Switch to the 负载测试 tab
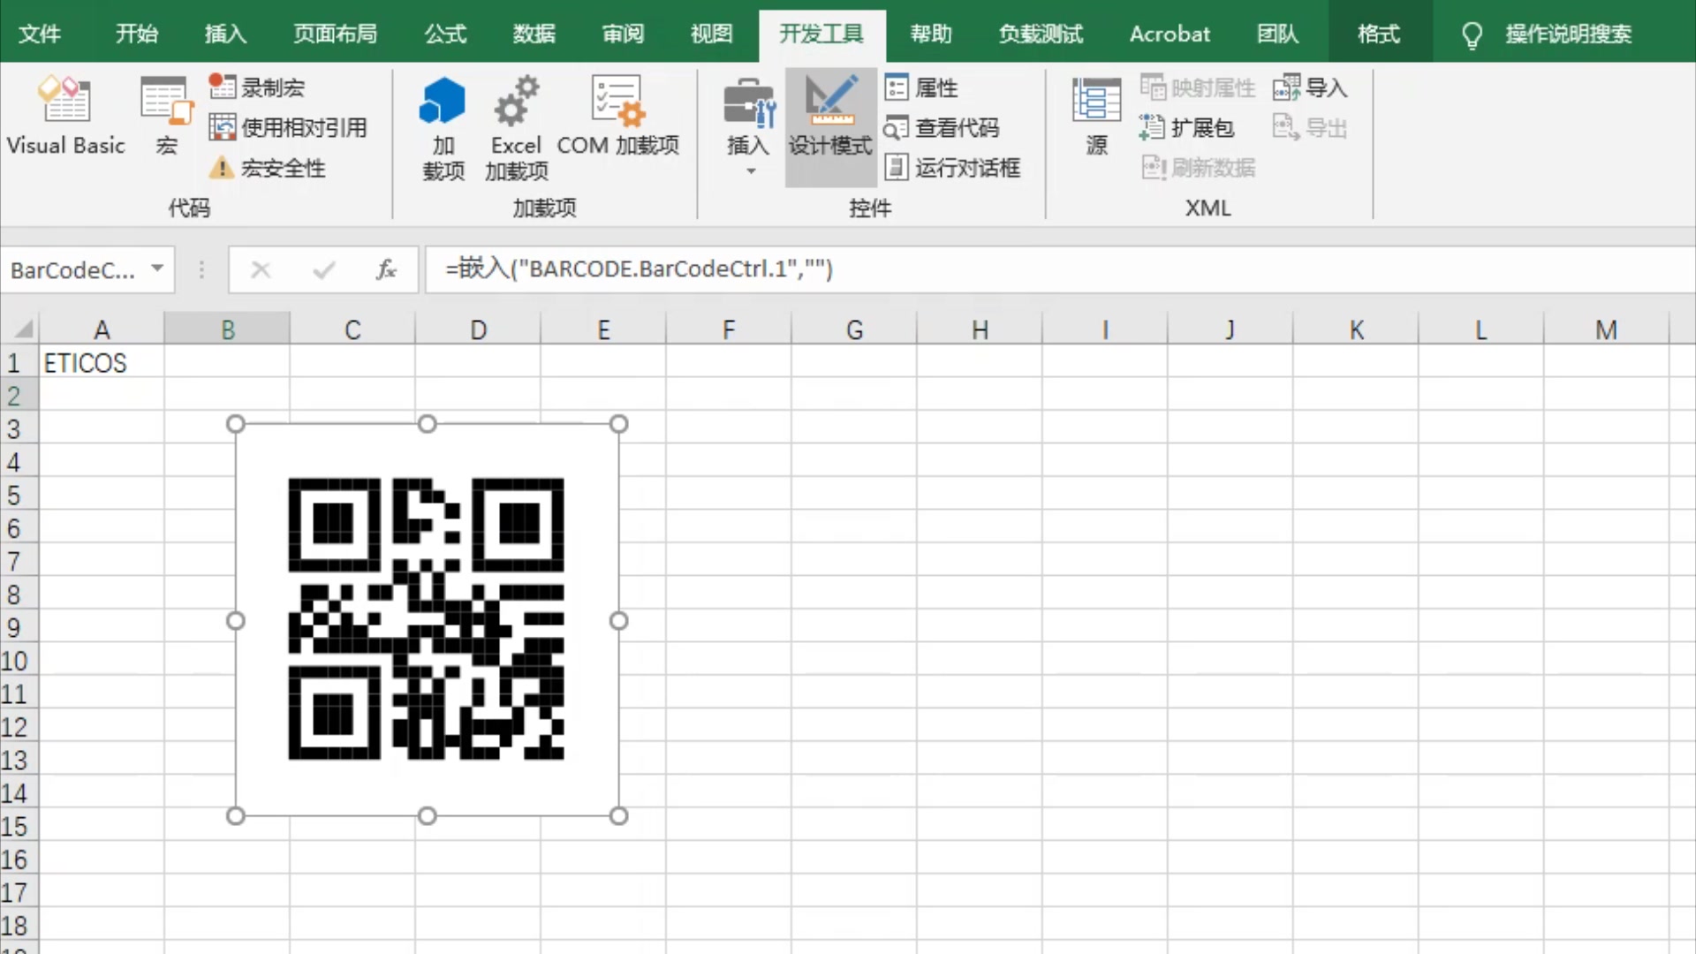The height and width of the screenshot is (954, 1696). click(x=1041, y=34)
